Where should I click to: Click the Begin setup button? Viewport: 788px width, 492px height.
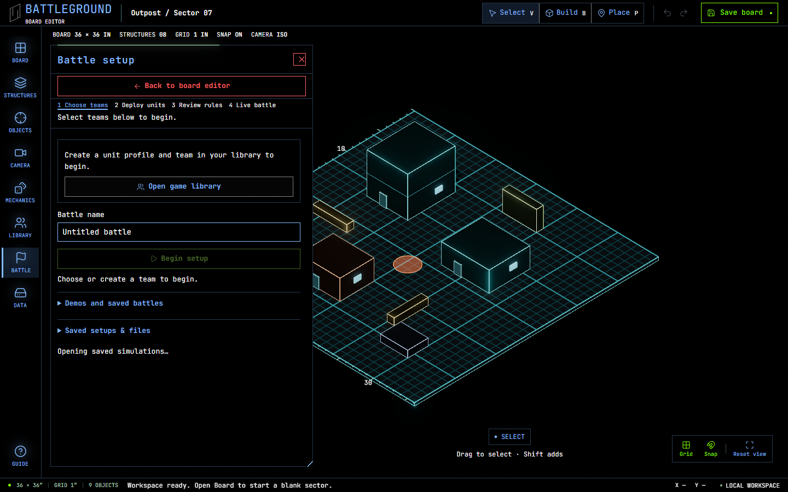(179, 259)
